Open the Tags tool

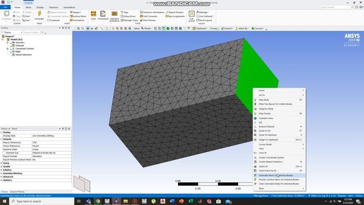[x=125, y=12]
